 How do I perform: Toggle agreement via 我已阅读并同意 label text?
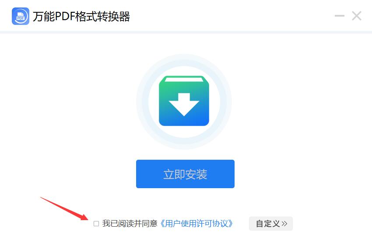(x=130, y=224)
